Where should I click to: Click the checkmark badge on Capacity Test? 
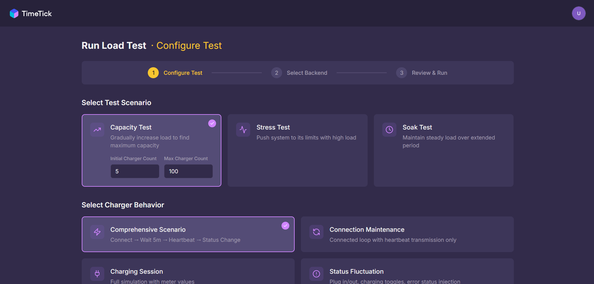pos(212,123)
